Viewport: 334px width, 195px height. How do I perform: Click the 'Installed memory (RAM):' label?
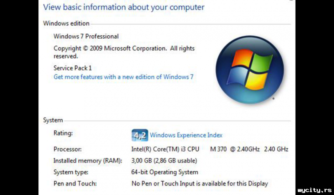point(88,161)
